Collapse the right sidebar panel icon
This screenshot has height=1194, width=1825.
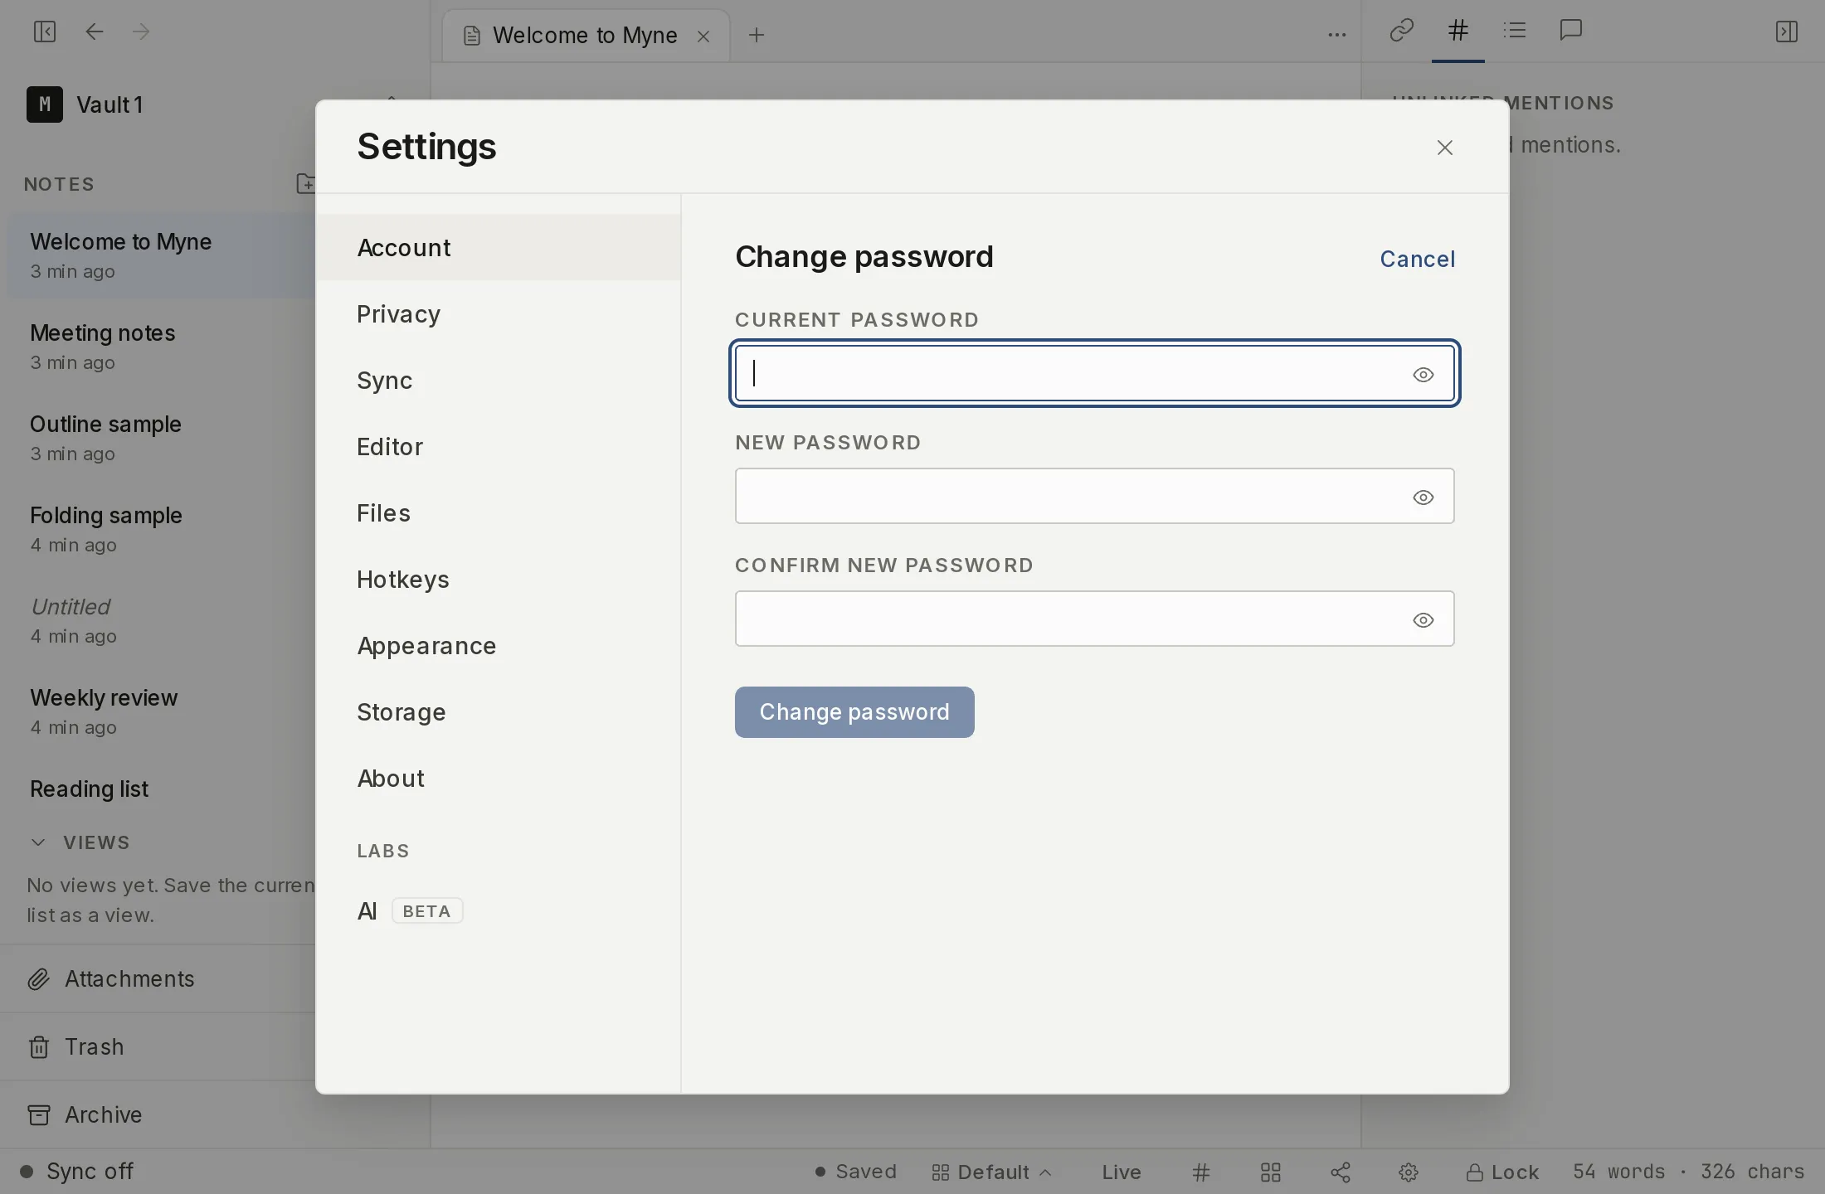click(1786, 32)
